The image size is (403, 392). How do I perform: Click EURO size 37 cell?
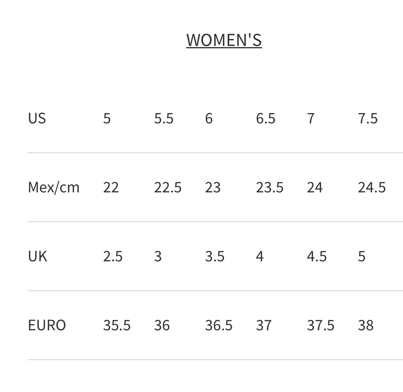[264, 325]
